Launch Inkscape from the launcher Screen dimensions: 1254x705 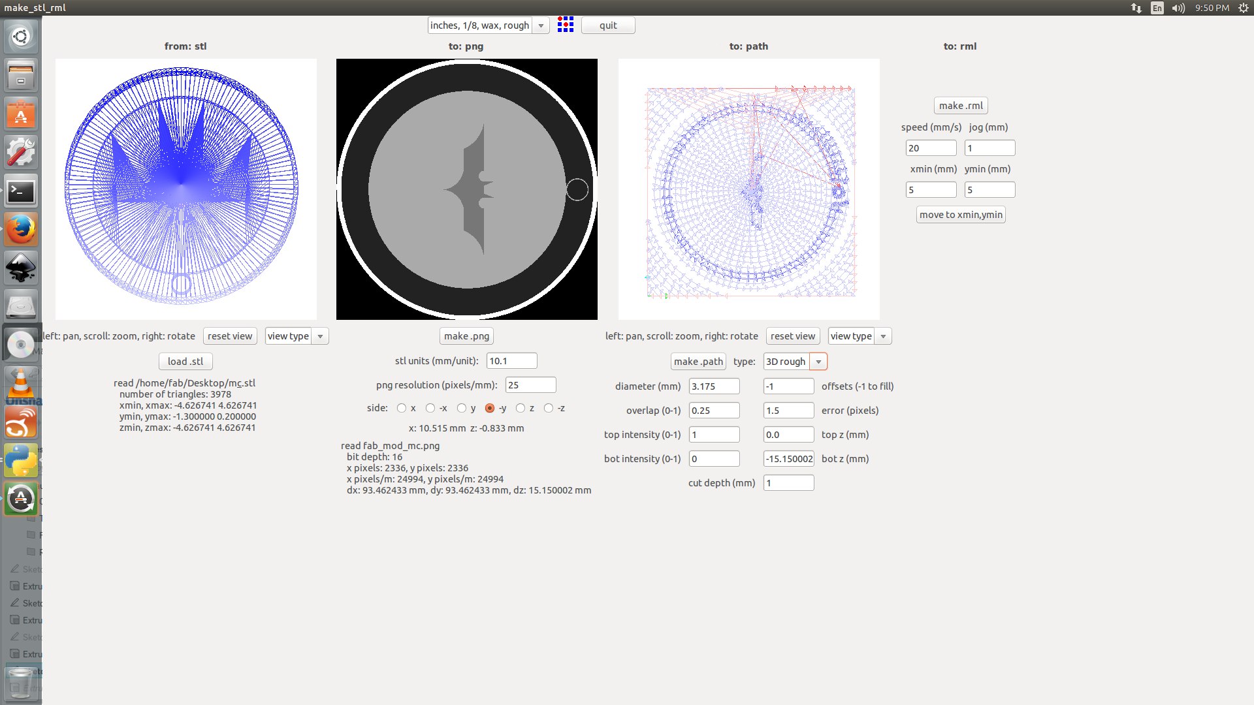21,268
